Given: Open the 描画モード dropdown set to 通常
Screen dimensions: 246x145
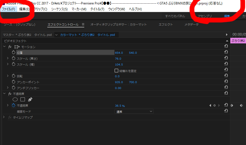Looking at the screenshot, I should [x=134, y=111].
